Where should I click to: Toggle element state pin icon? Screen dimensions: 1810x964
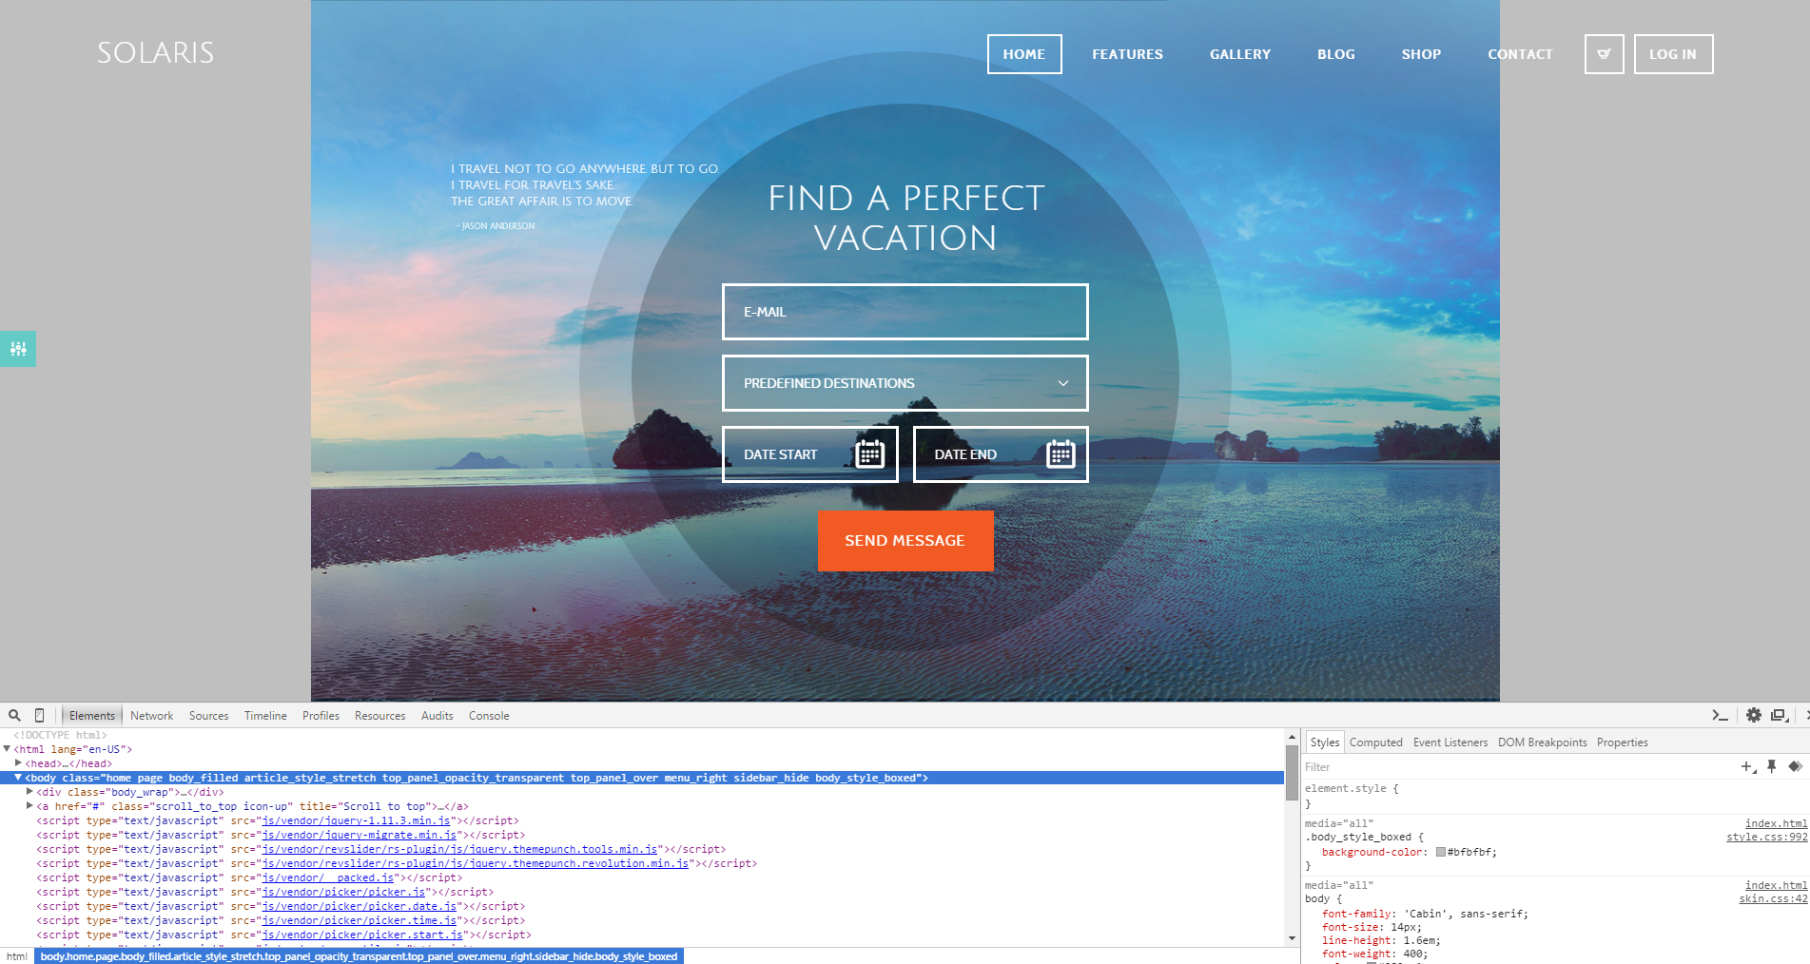click(1772, 767)
